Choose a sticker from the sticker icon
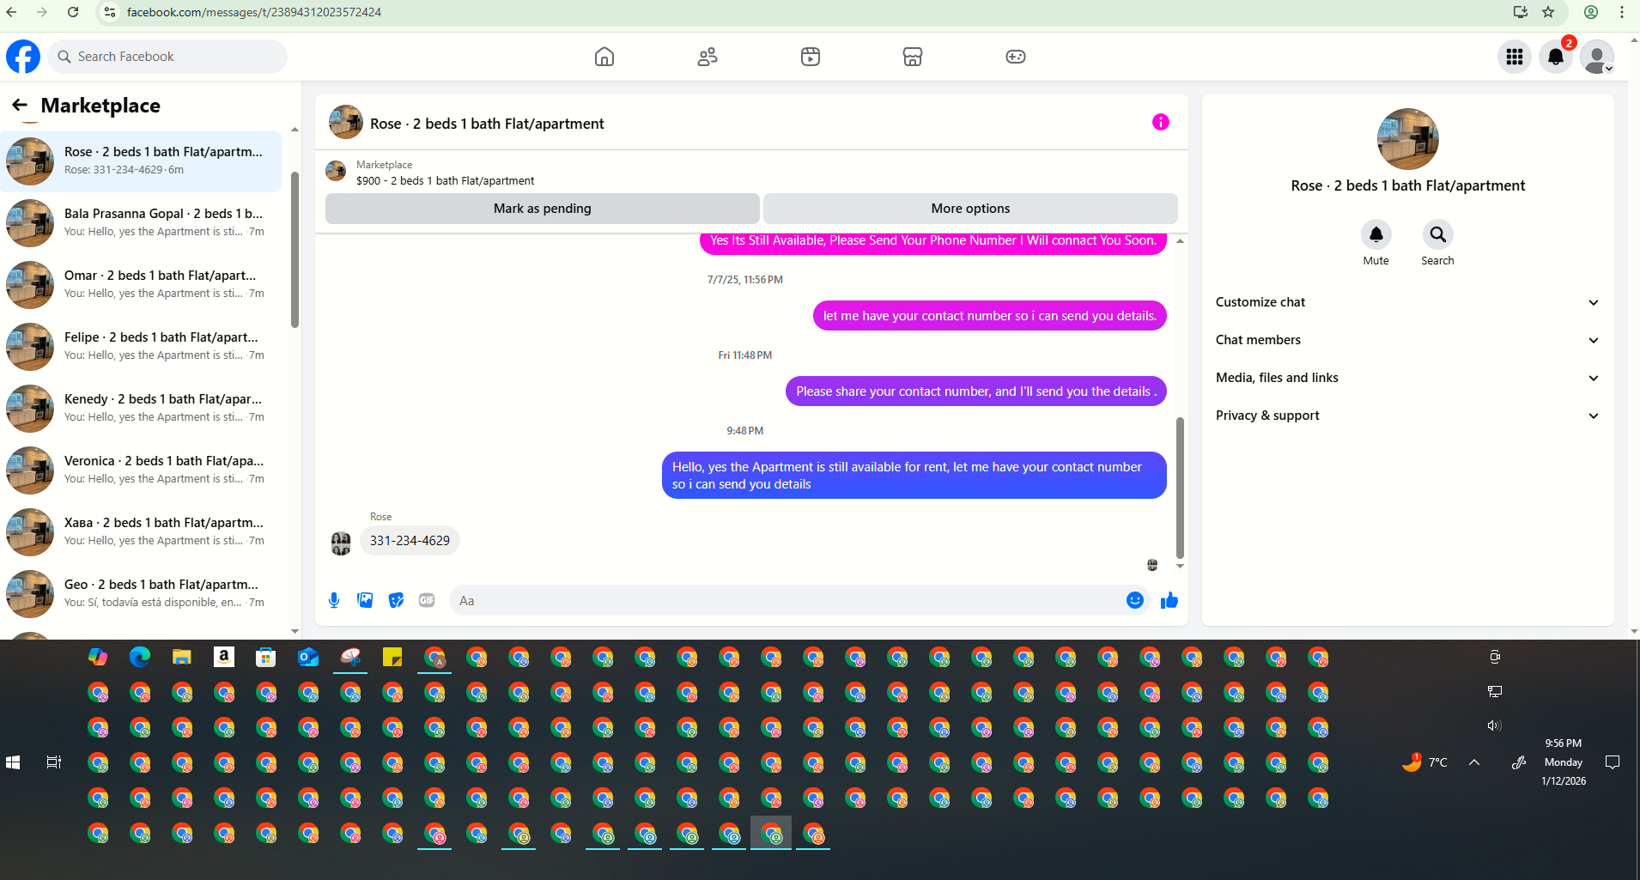The width and height of the screenshot is (1640, 880). tap(396, 600)
